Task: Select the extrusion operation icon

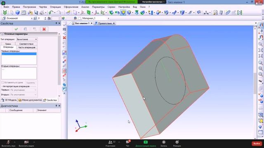Action: coord(111,13)
